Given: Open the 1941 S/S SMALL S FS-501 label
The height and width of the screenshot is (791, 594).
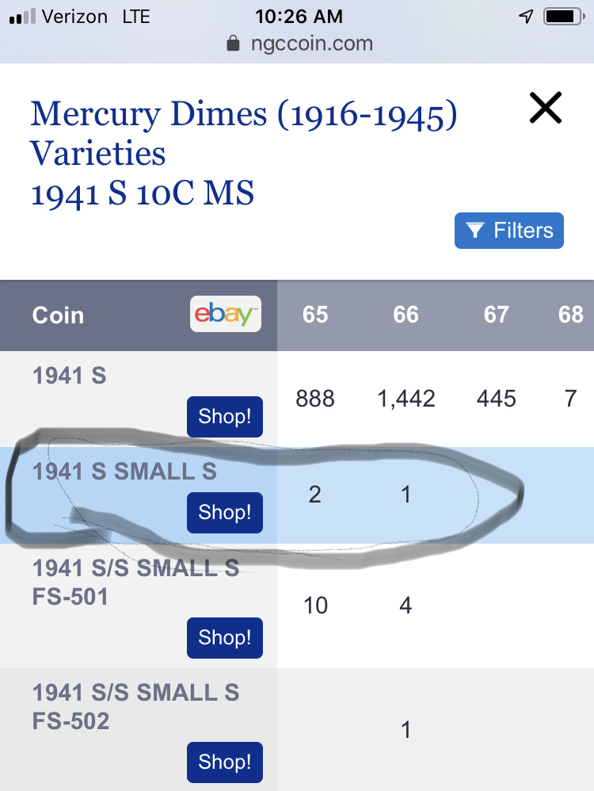Looking at the screenshot, I should point(135,582).
